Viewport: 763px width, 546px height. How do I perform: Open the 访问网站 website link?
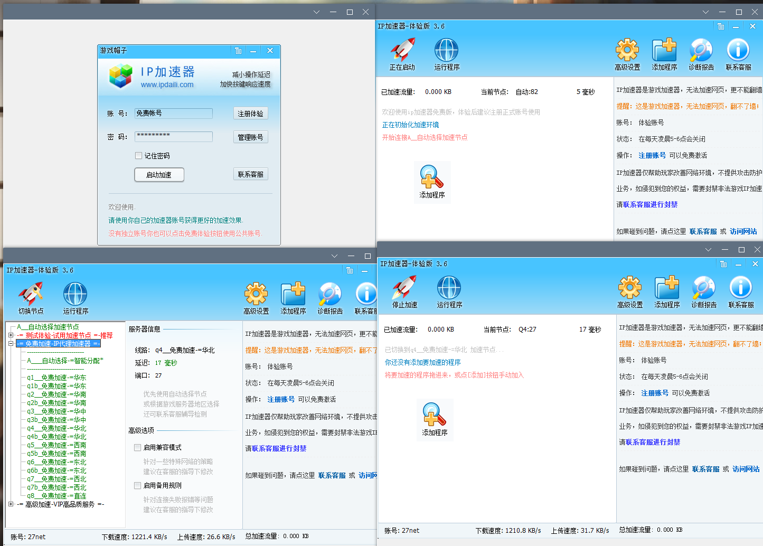(x=745, y=469)
